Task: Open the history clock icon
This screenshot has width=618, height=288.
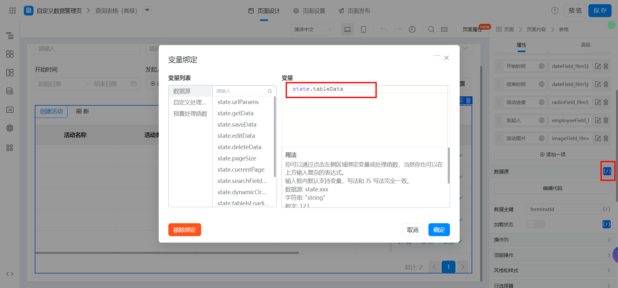Action: (x=412, y=30)
